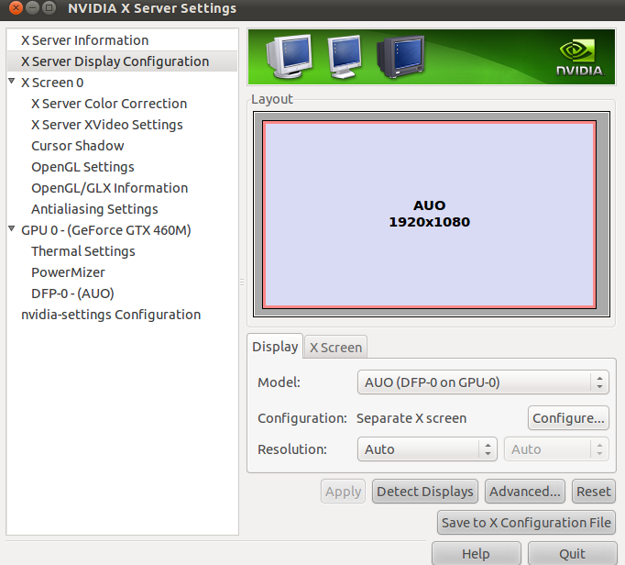Viewport: 625px width, 565px height.
Task: Go to Thermal Settings
Action: (x=83, y=251)
